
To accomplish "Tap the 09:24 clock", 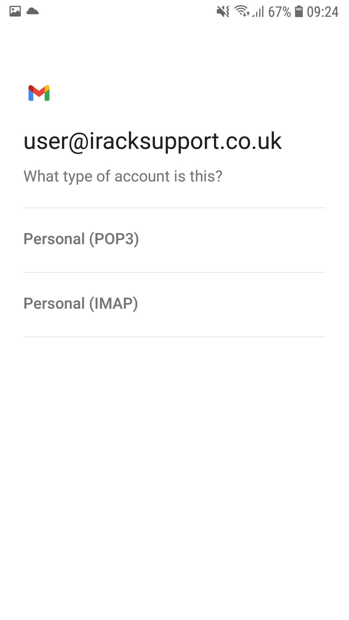I will pyautogui.click(x=323, y=12).
